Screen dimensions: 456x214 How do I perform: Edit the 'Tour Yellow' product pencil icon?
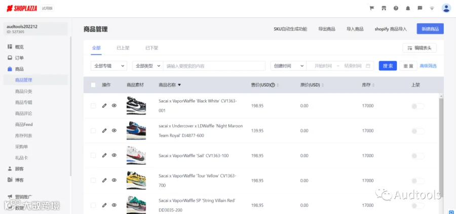[104, 180]
